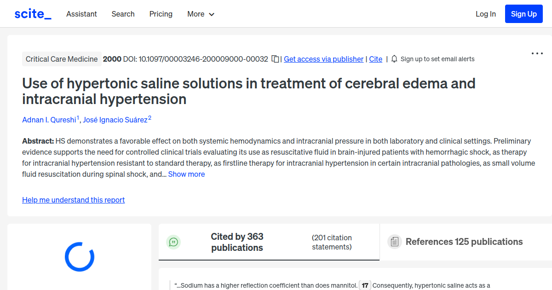Click the Sign Up button

point(523,13)
